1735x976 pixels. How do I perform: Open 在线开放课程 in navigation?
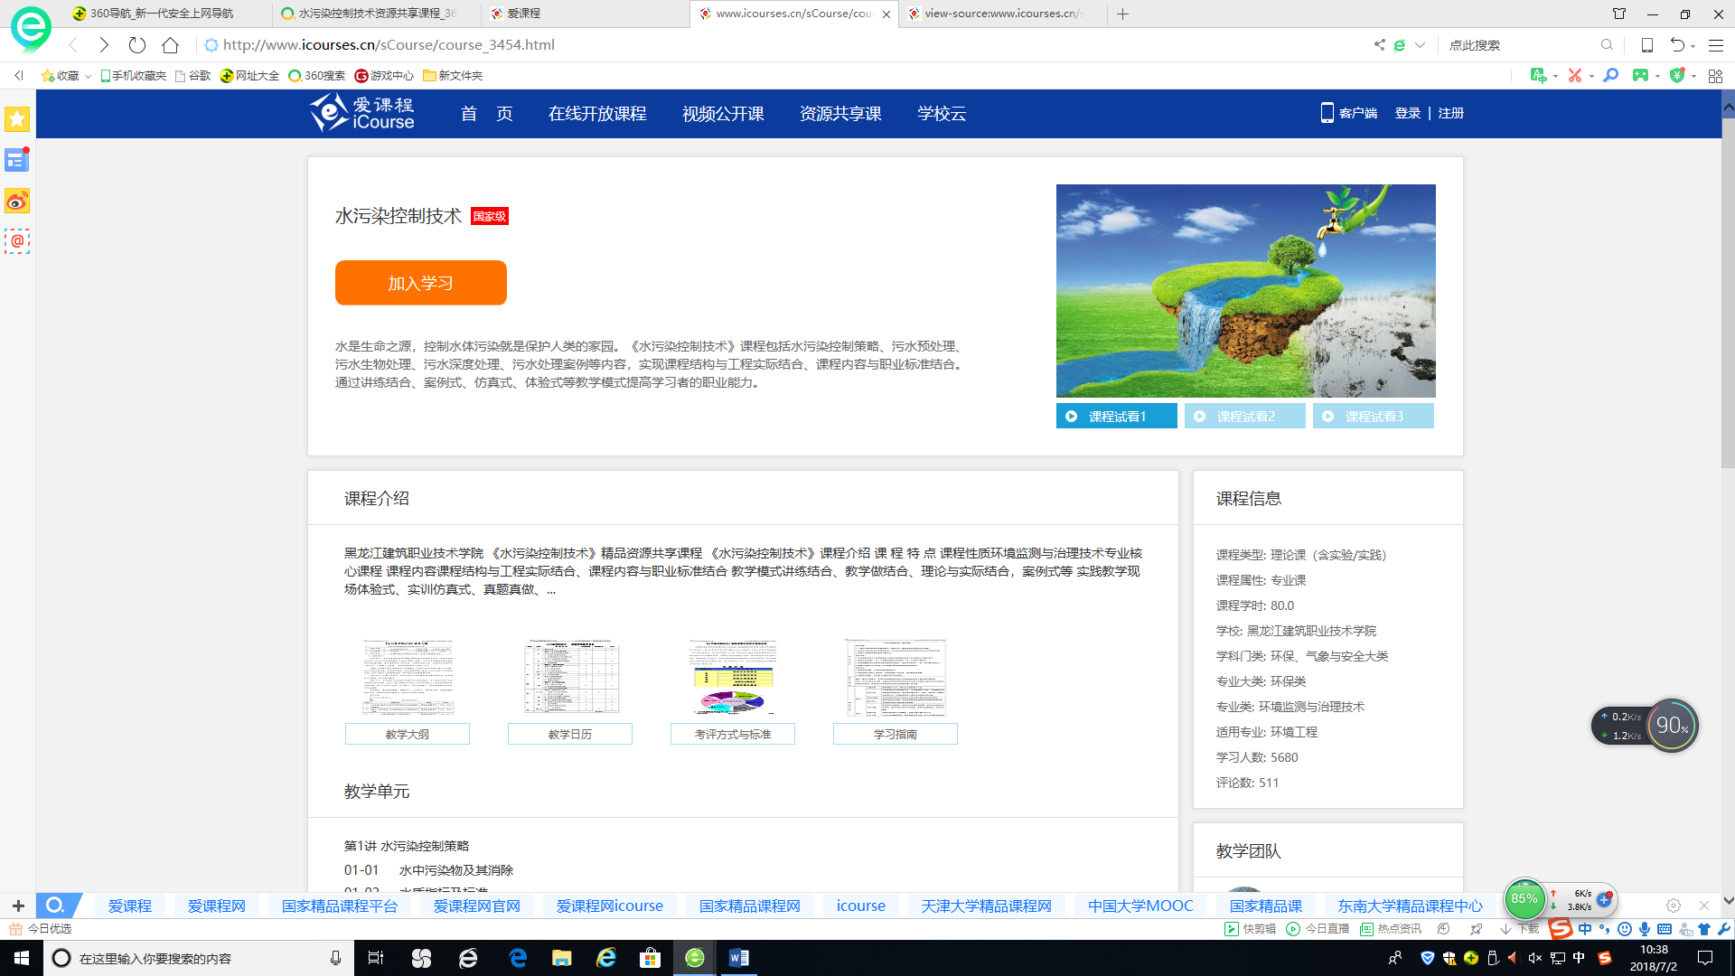point(597,113)
